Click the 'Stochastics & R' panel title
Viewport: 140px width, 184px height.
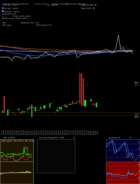point(114,138)
